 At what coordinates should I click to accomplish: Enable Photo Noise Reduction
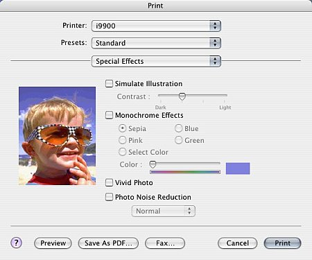click(x=109, y=197)
